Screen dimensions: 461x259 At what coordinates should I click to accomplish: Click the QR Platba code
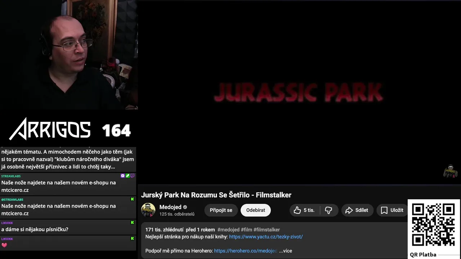tap(434, 225)
